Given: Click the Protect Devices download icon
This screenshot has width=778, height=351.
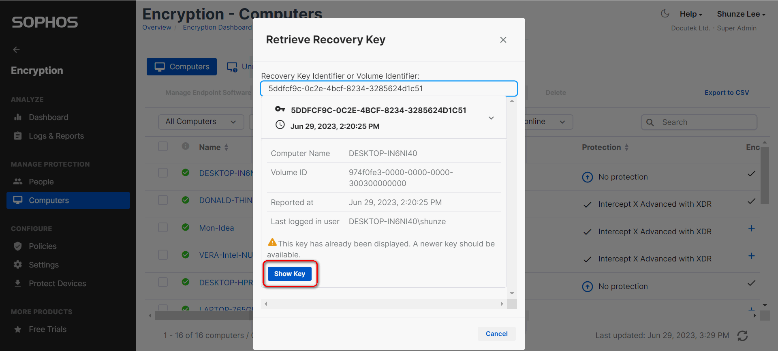Looking at the screenshot, I should (x=18, y=283).
